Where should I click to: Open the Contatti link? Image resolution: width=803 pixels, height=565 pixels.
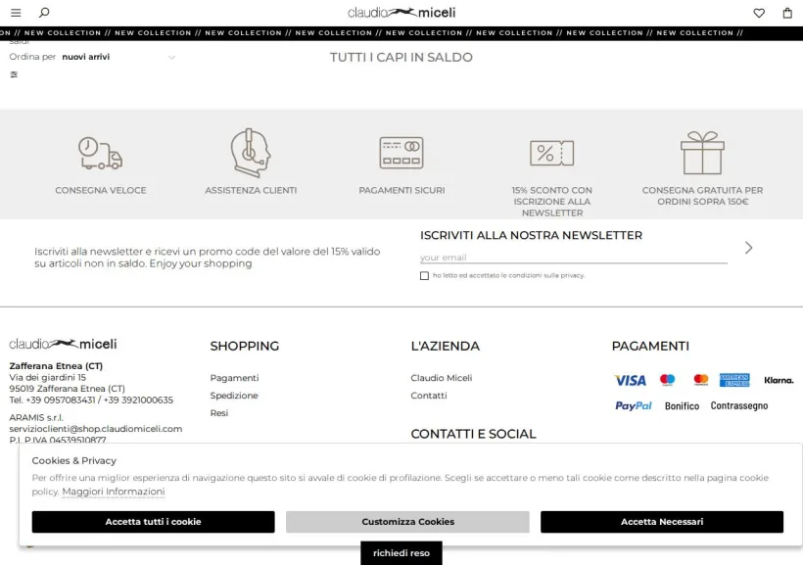coord(429,396)
